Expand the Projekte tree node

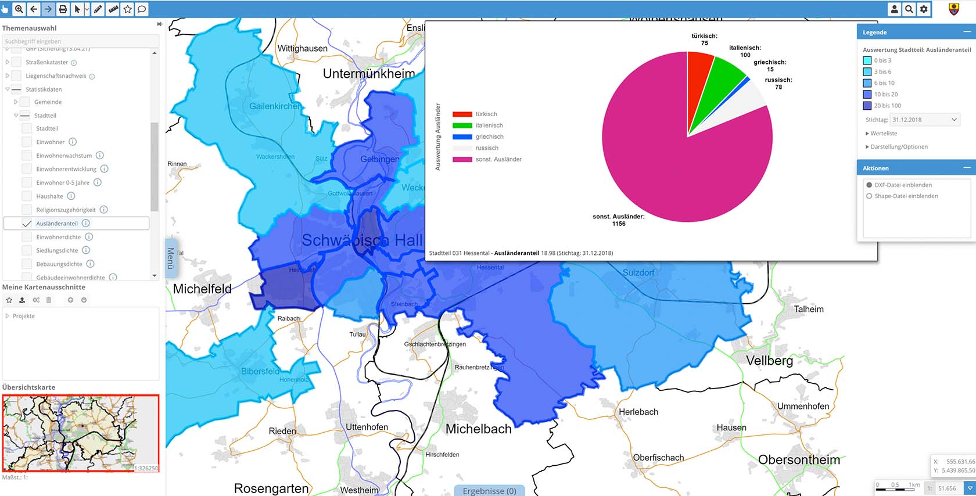[8, 316]
